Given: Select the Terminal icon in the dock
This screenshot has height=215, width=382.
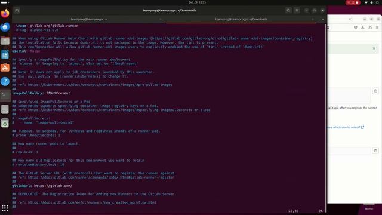Looking at the screenshot, I should pos(5,96).
